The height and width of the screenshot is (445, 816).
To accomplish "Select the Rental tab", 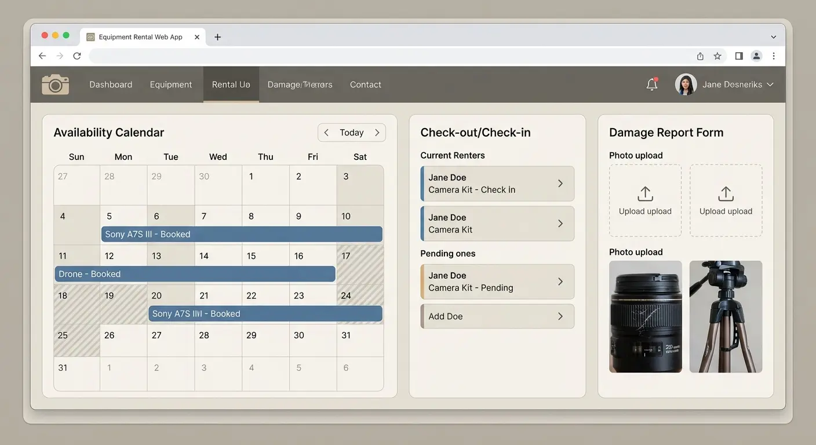I will pos(231,85).
